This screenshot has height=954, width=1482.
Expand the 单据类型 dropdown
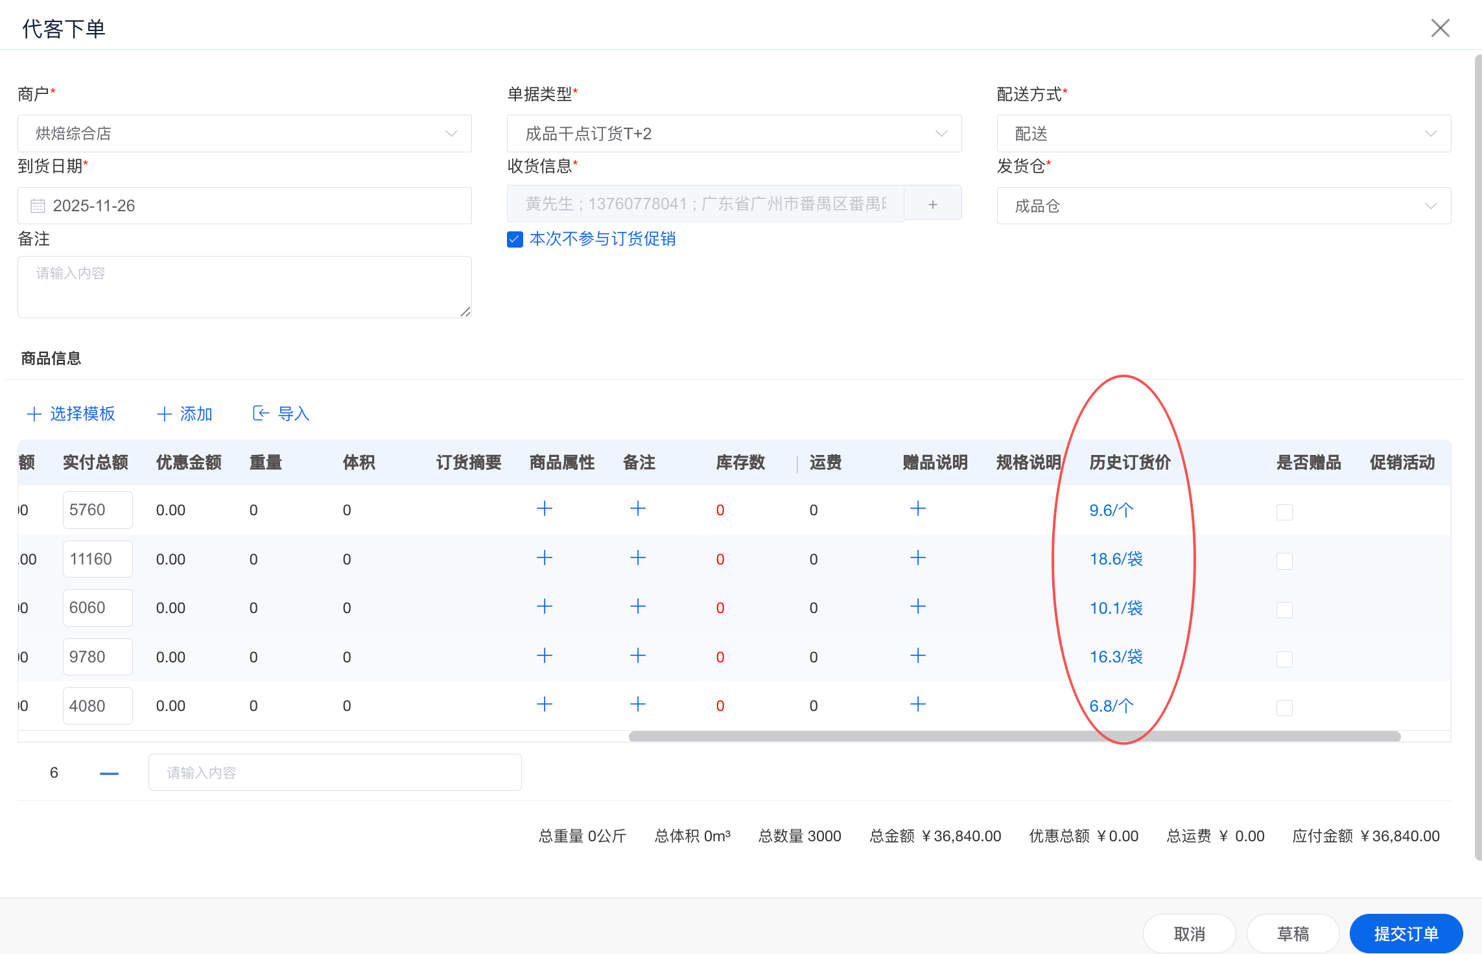[x=734, y=134]
